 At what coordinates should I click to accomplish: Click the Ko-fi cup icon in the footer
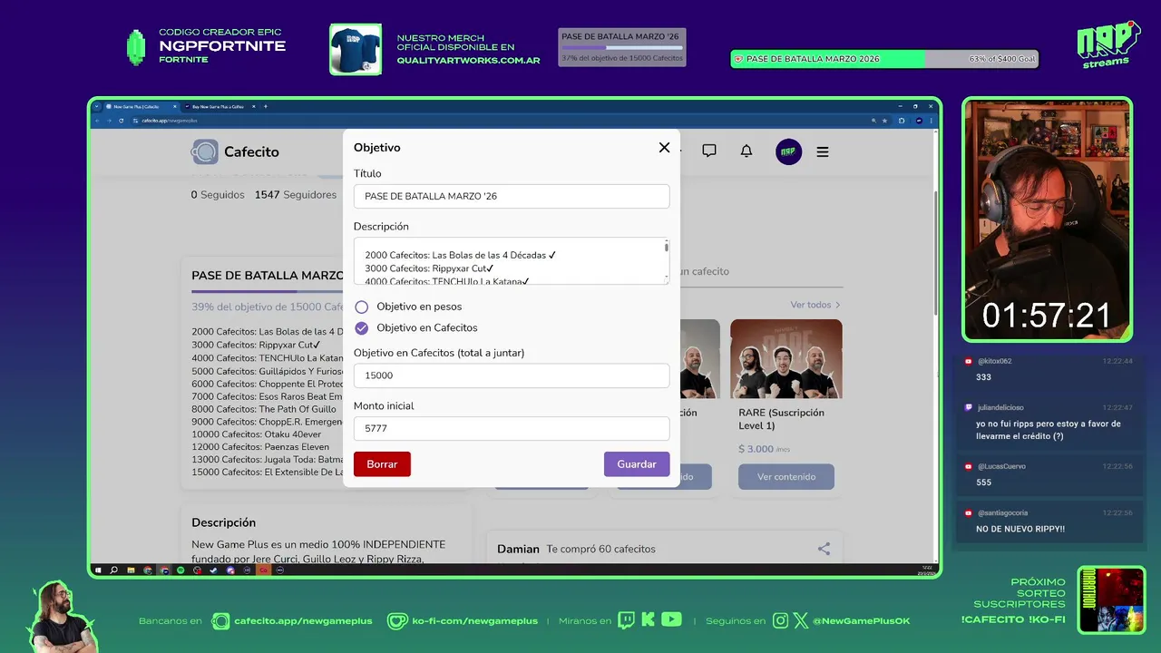(397, 620)
